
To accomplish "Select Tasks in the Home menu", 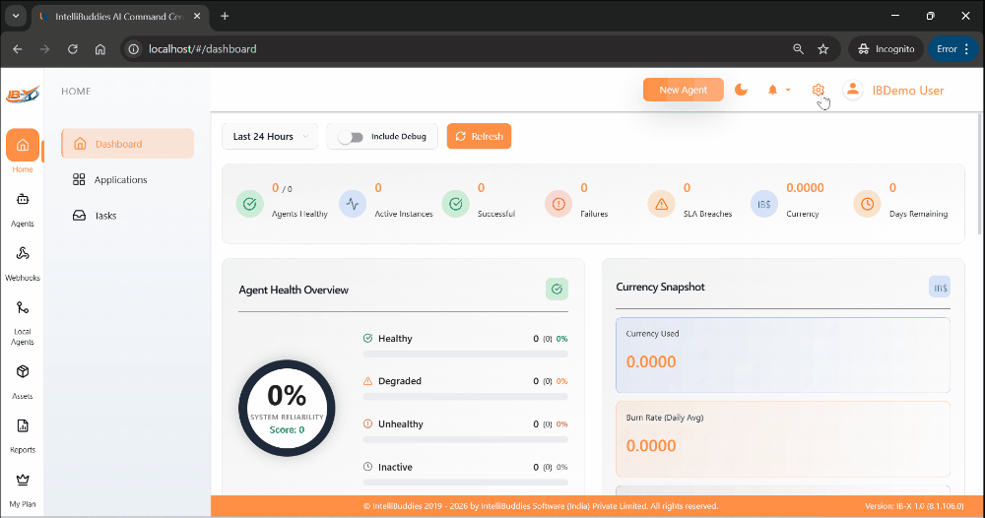I will (x=104, y=216).
